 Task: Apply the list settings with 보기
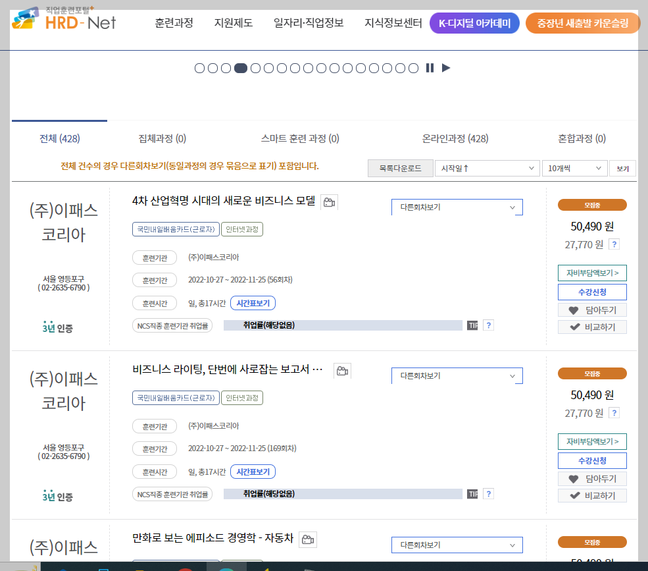622,169
